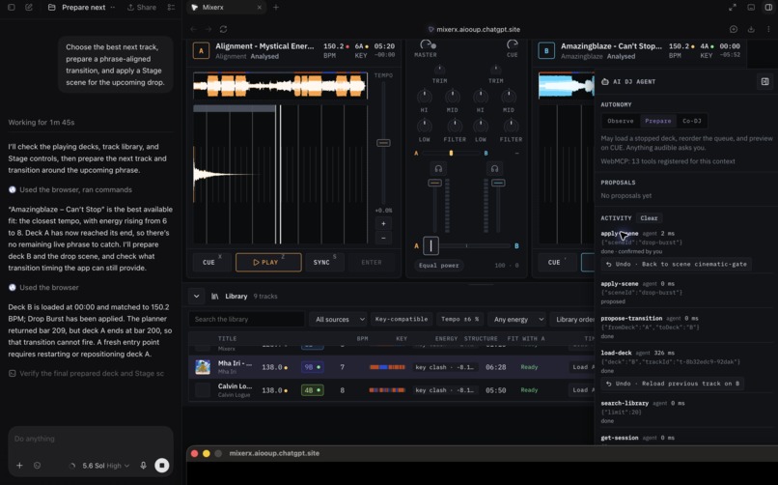
Task: Click the download icon in browser bar
Action: [x=751, y=29]
